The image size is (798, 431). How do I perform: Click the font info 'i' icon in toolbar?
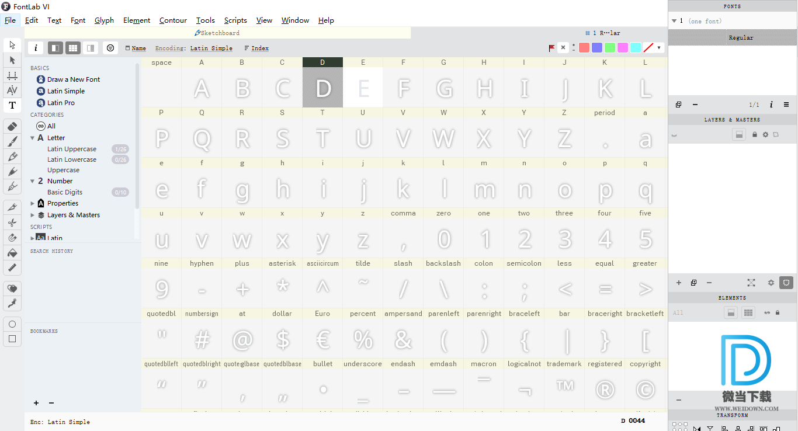pos(36,48)
